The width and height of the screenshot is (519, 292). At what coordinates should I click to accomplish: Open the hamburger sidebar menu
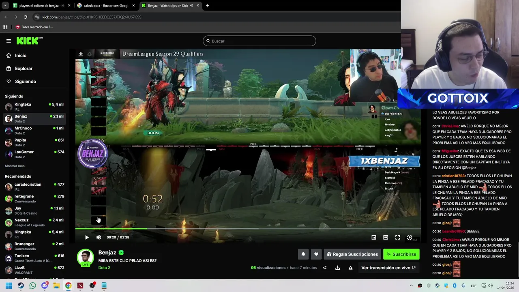[9, 41]
